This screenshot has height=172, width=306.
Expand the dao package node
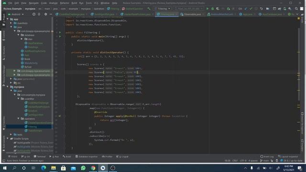pyautogui.click(x=22, y=39)
